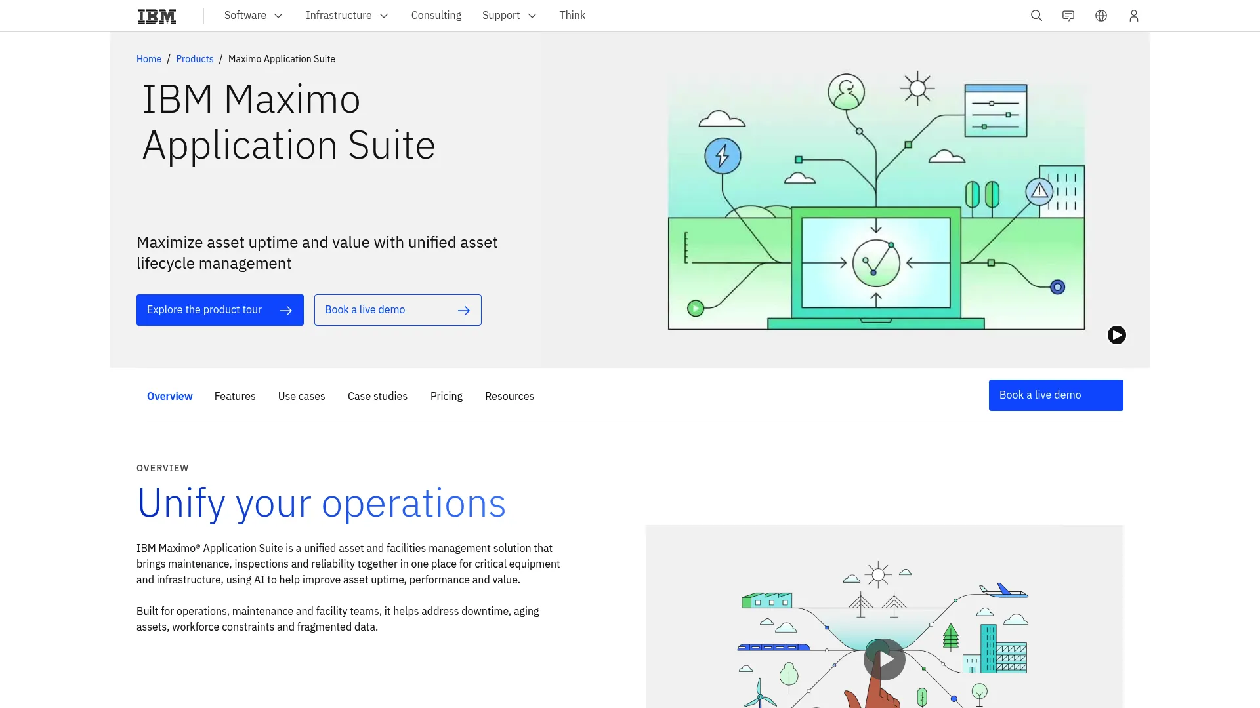Open the user profile icon

(x=1133, y=16)
